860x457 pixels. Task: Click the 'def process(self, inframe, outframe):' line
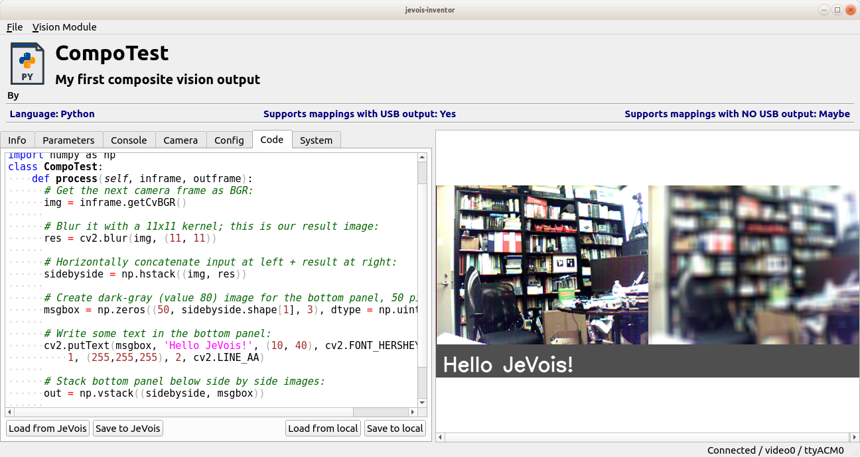click(143, 179)
